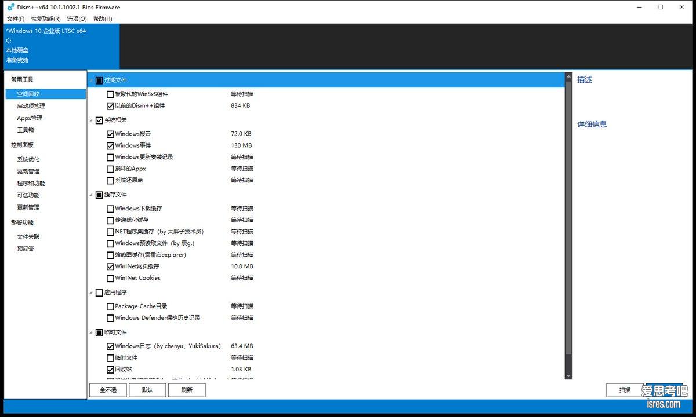696x417 pixels.
Task: Check 被取代的WinSxS组件 checkbox
Action: point(110,94)
